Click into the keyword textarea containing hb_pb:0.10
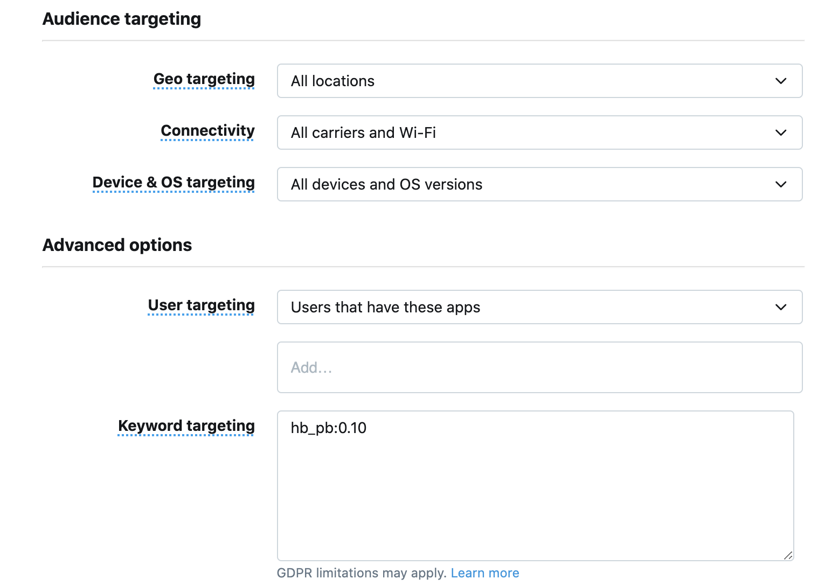818x586 pixels. (x=535, y=486)
